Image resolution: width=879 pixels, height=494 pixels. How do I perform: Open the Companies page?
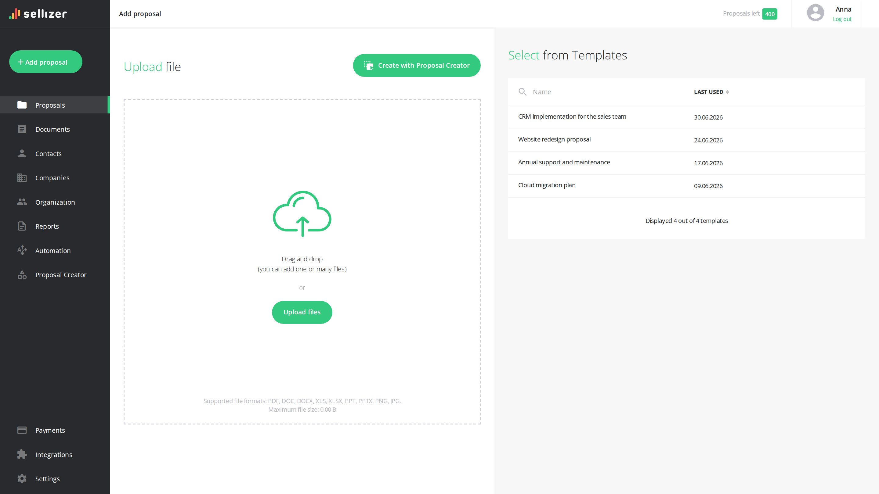click(x=54, y=177)
